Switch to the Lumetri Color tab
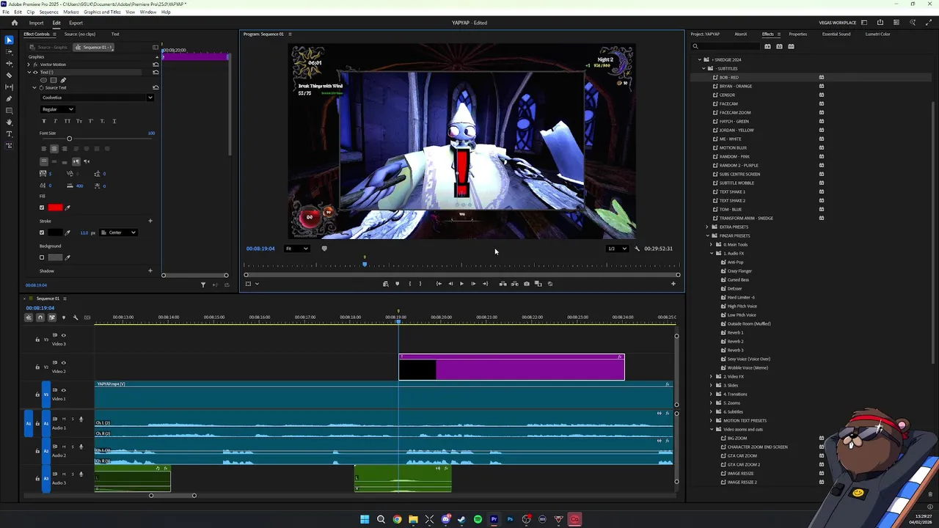Viewport: 939px width, 528px height. click(x=877, y=34)
